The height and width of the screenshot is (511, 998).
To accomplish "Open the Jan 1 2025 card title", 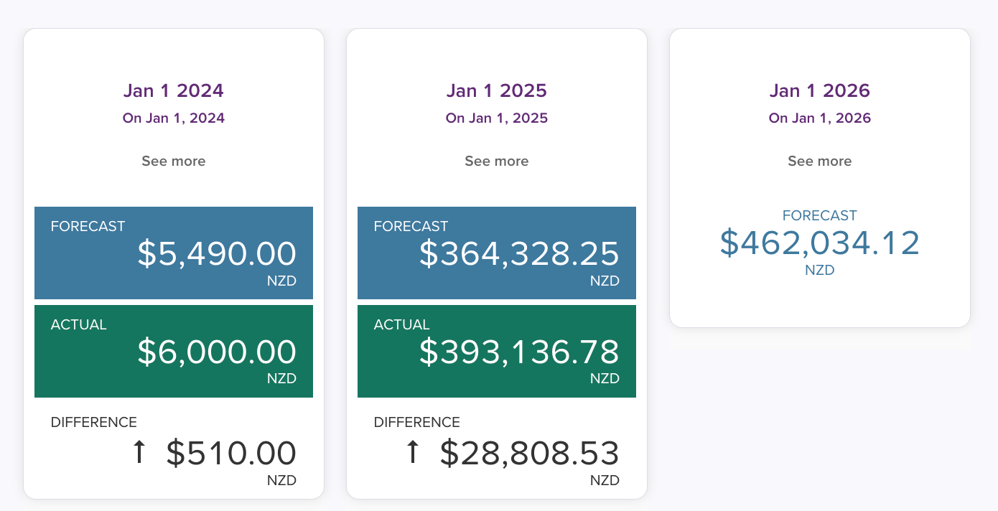I will coord(497,91).
